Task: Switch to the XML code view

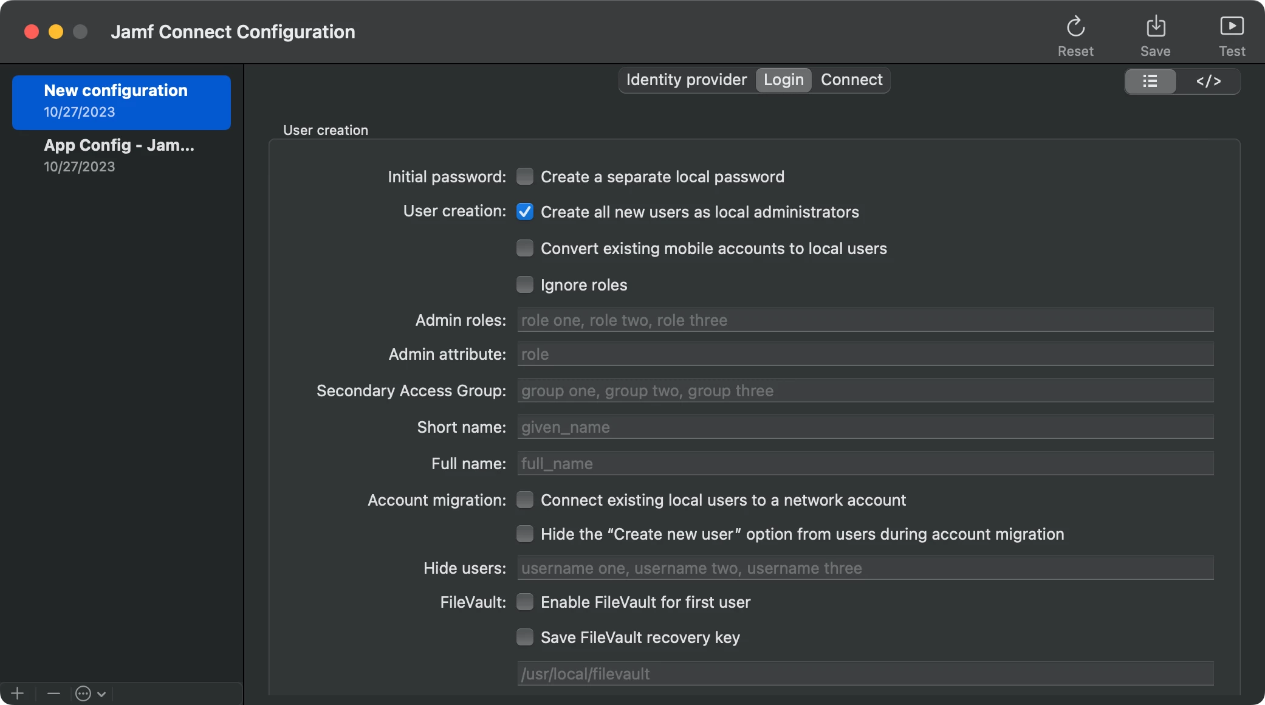Action: pyautogui.click(x=1208, y=81)
